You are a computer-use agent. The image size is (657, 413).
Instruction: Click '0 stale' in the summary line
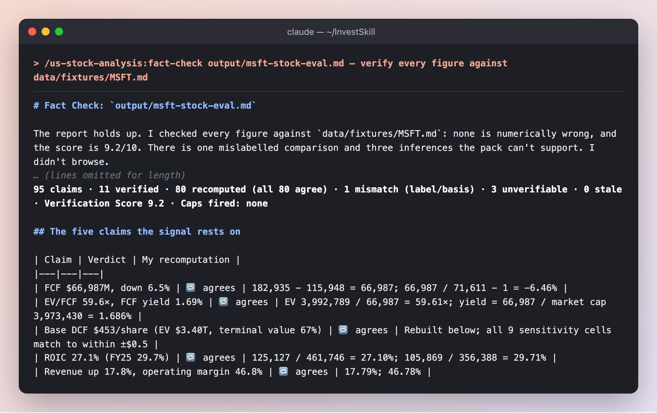coord(603,189)
